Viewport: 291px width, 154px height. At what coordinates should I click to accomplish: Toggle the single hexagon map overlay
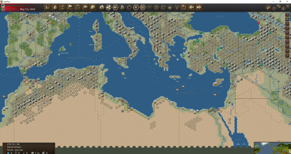[x=102, y=7]
